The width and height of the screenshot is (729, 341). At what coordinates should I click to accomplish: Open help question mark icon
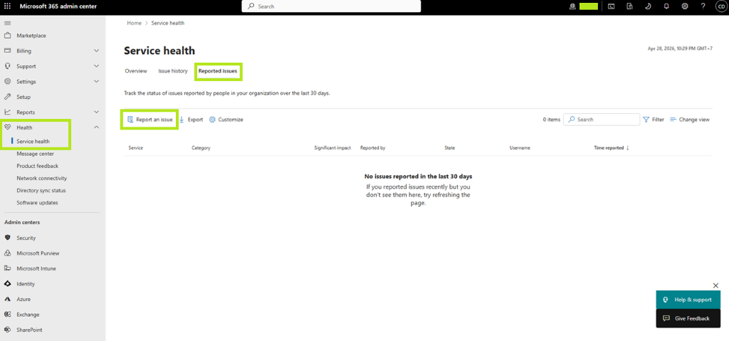click(x=703, y=6)
